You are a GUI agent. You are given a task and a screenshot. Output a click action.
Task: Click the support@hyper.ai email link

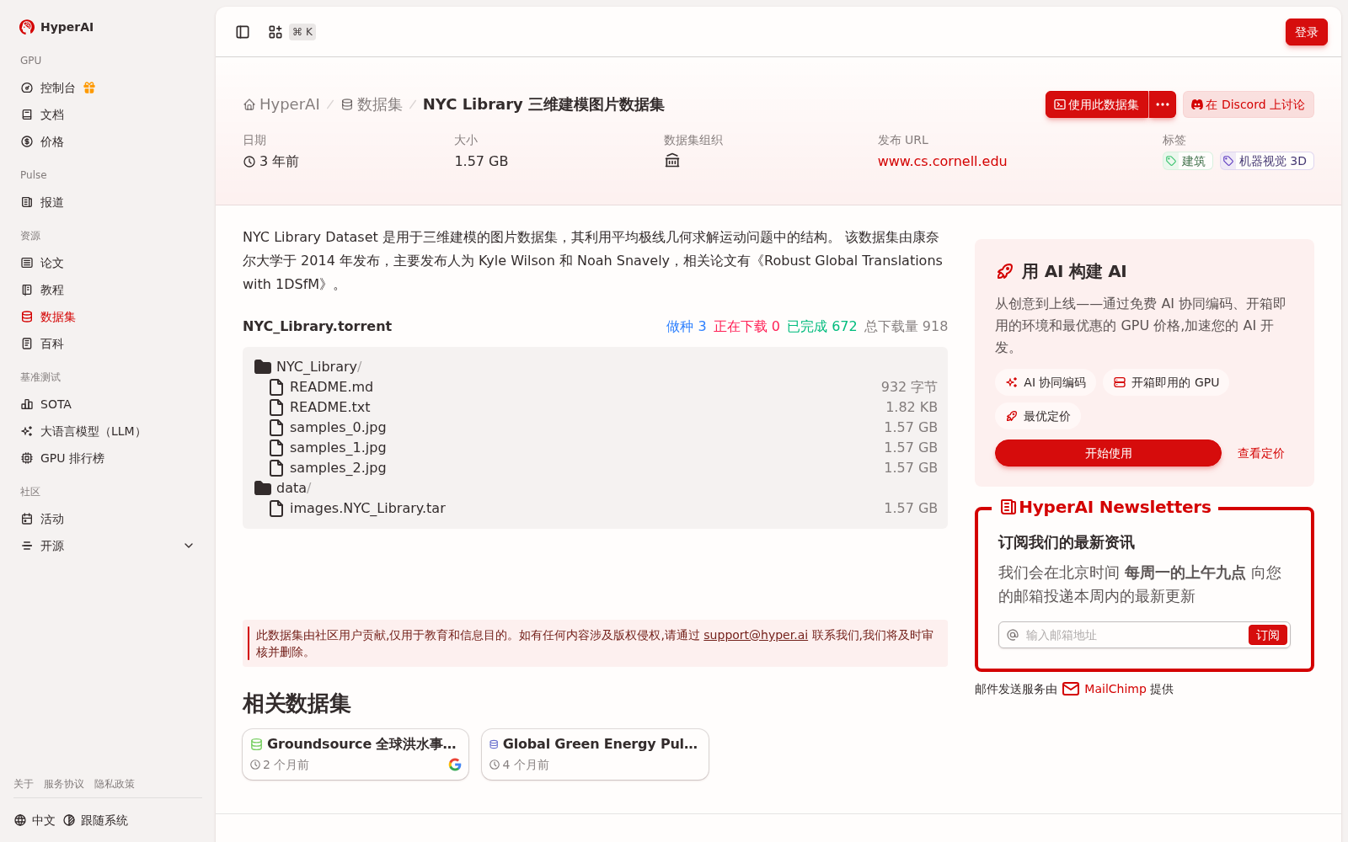point(756,635)
